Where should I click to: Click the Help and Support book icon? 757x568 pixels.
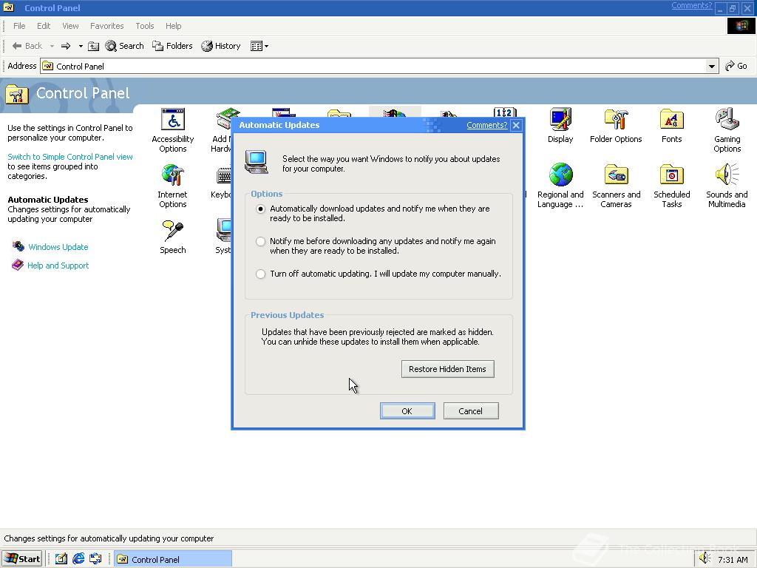click(18, 266)
